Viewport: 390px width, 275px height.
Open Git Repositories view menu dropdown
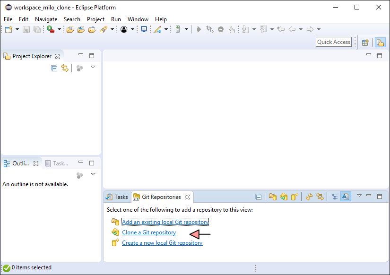359,196
